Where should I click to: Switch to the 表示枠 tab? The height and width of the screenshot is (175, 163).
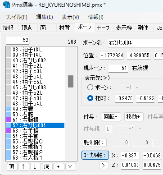(124, 28)
